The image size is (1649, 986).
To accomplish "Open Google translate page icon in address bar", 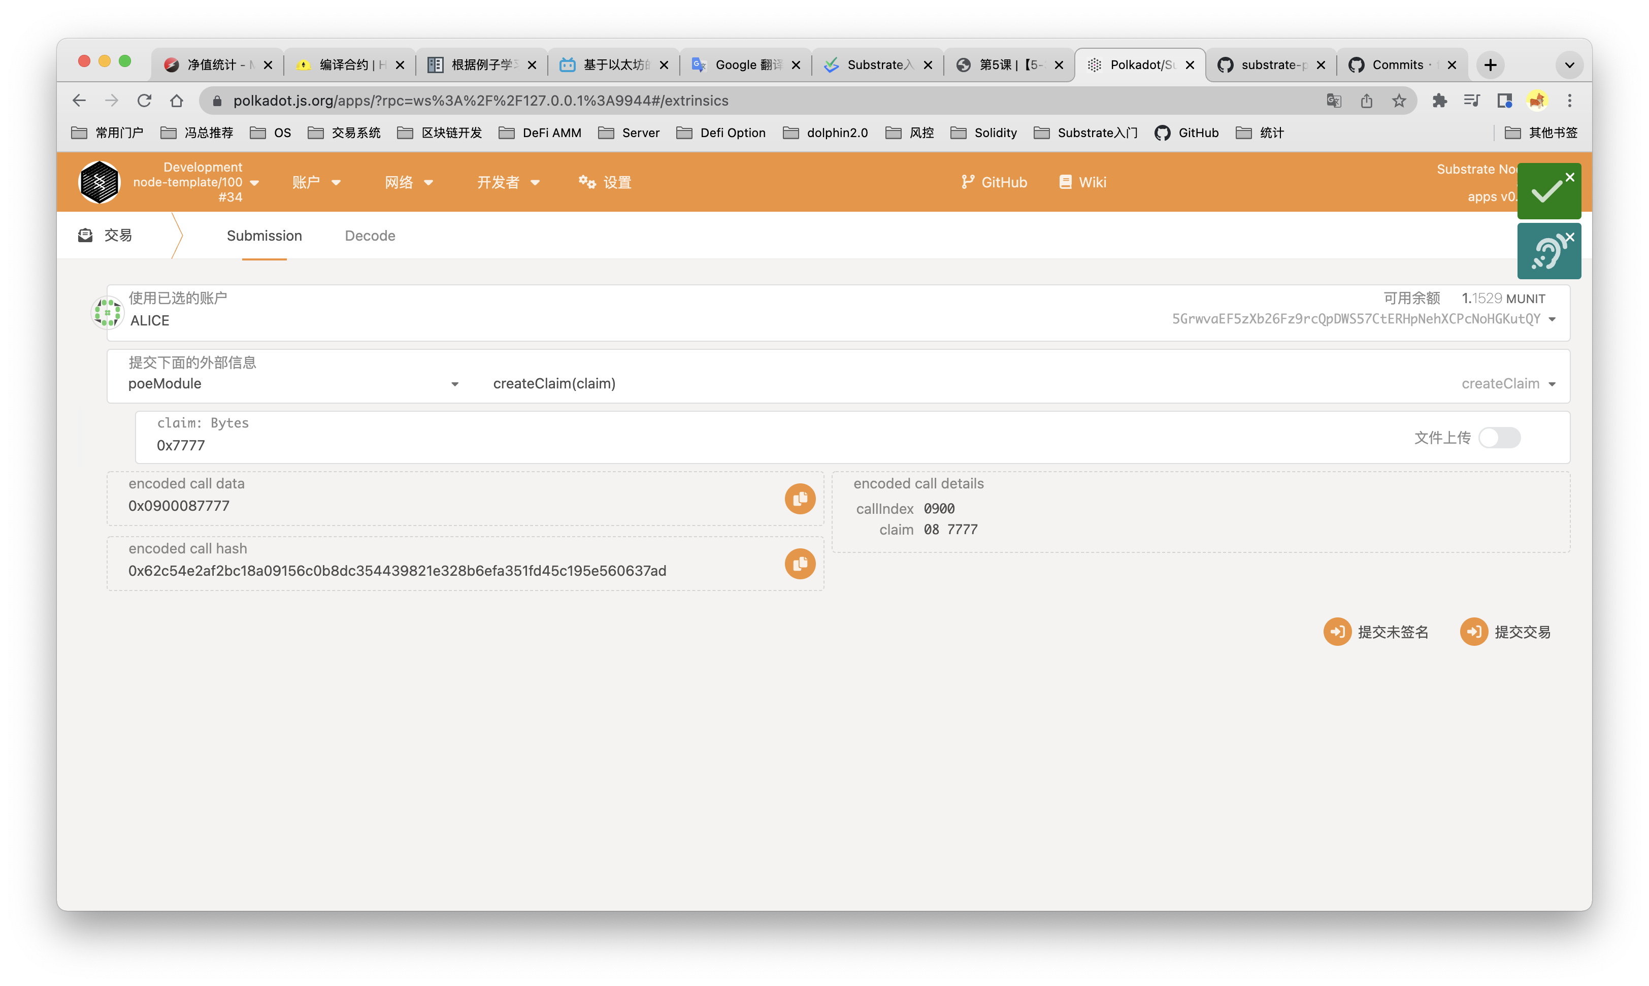I will [x=1333, y=101].
